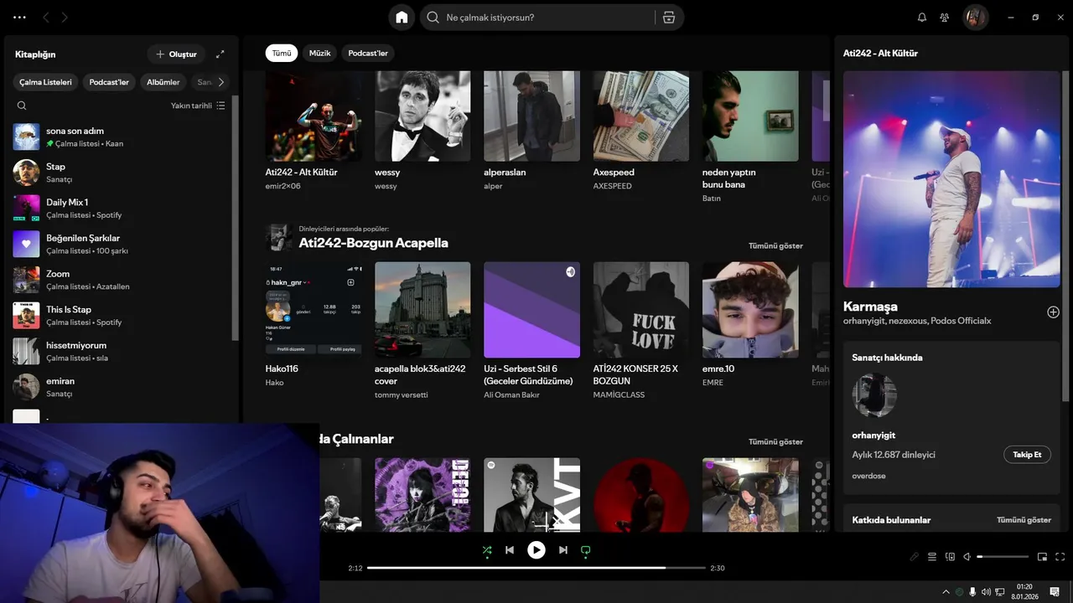Open the lyrics microphone icon
The image size is (1073, 603).
tap(915, 557)
